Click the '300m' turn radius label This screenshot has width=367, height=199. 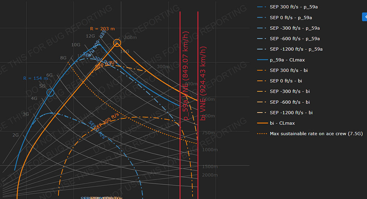tap(163, 67)
